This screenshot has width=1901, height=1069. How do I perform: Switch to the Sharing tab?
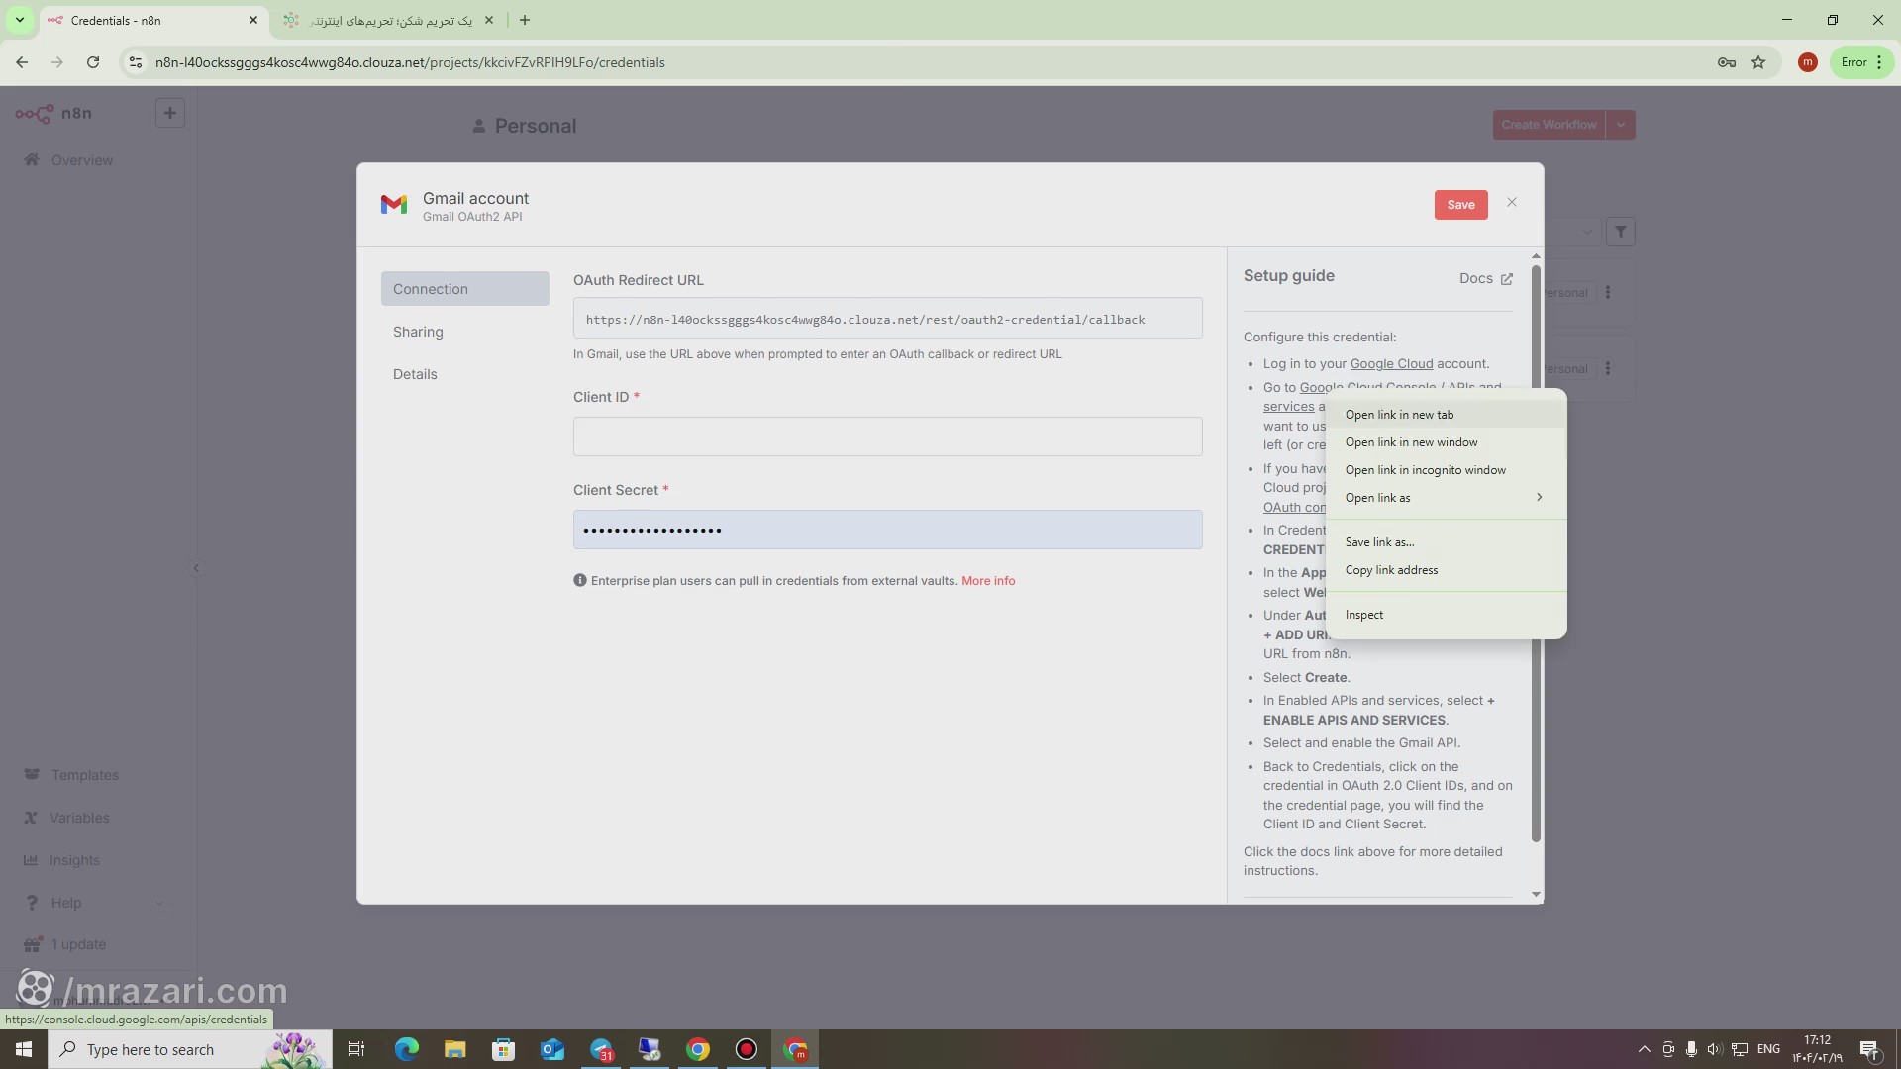[418, 332]
